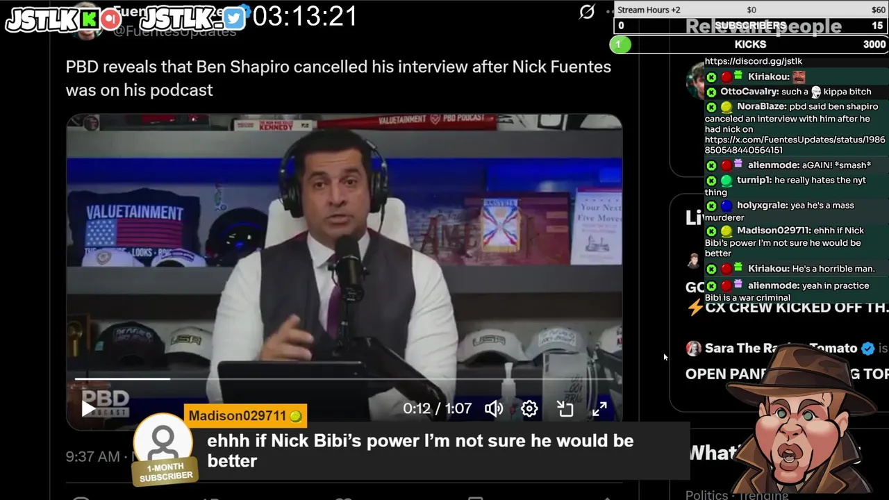Viewport: 889px width, 500px height.
Task: Click the Politics · Trending label
Action: [x=737, y=495]
